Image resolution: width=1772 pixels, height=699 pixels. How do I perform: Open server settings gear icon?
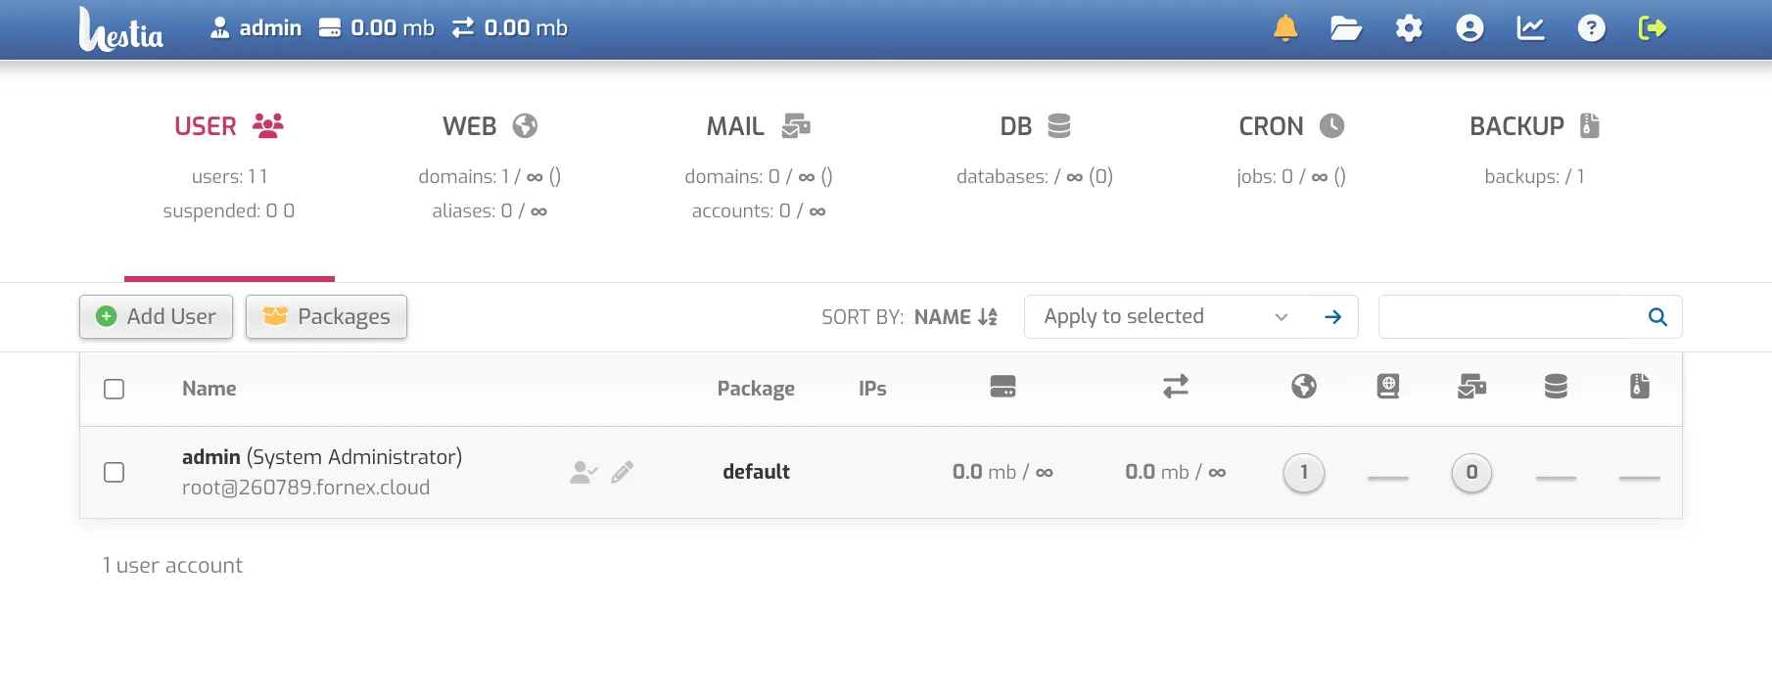coord(1409,28)
